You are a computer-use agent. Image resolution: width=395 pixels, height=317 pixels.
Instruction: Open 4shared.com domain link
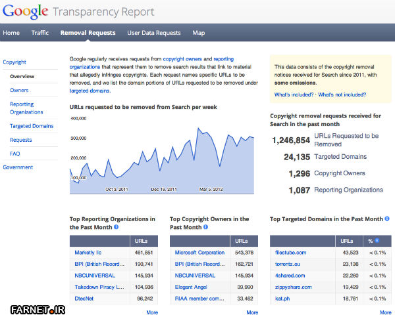point(290,276)
